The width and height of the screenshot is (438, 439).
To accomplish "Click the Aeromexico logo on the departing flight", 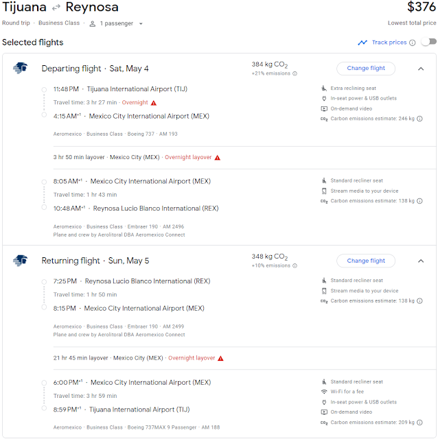I will pos(20,68).
